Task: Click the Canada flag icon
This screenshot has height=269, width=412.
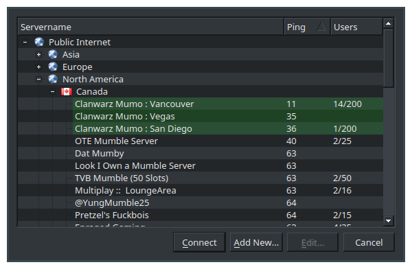Action: tap(67, 91)
